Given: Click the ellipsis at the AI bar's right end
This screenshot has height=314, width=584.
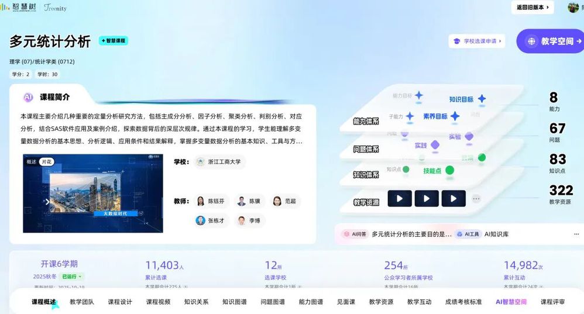Looking at the screenshot, I should click(576, 234).
